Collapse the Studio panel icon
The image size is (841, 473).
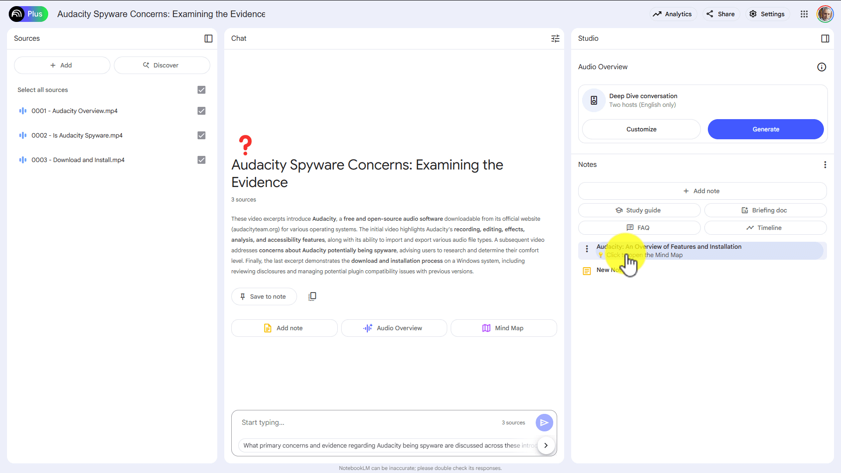(825, 39)
